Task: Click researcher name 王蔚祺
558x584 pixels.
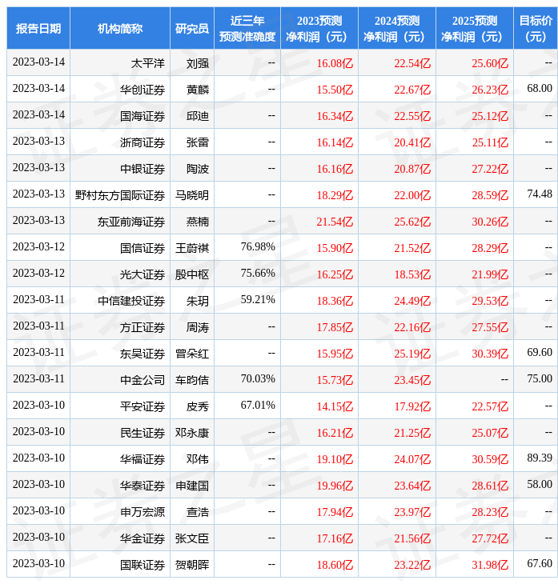Action: tap(192, 249)
